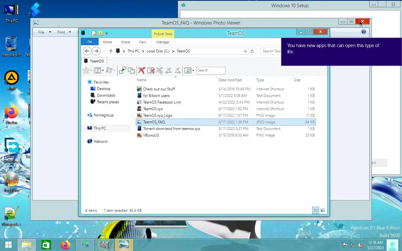Click New folder icon in quick access toolbar
402x251 pixels.
pos(100,33)
